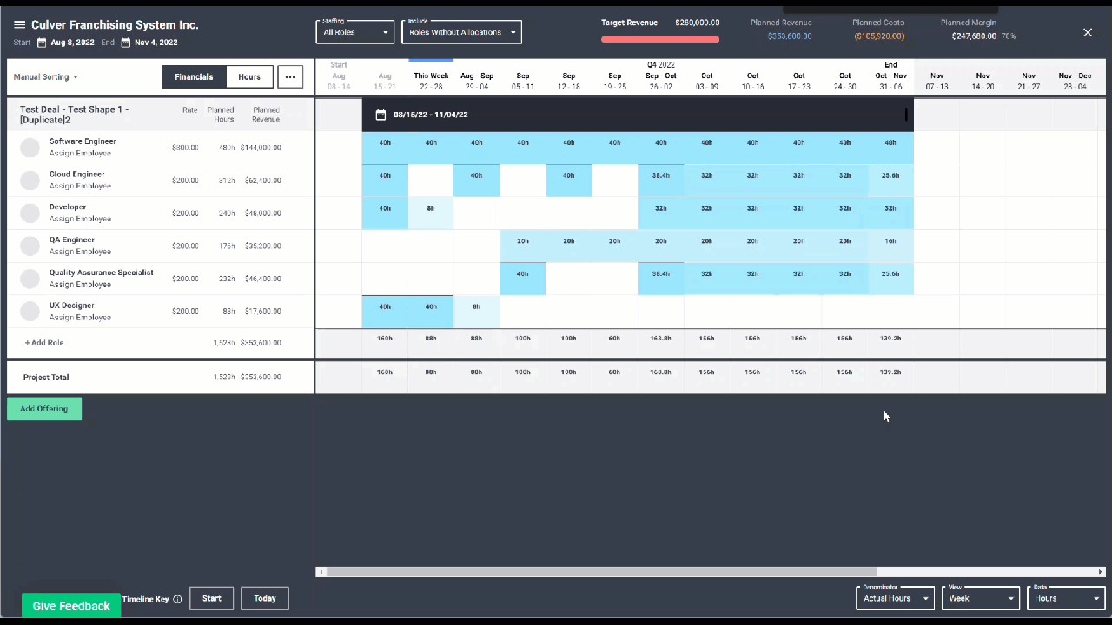The image size is (1112, 625).
Task: Open the hamburger menu next to Culver Franchising
Action: coord(20,25)
